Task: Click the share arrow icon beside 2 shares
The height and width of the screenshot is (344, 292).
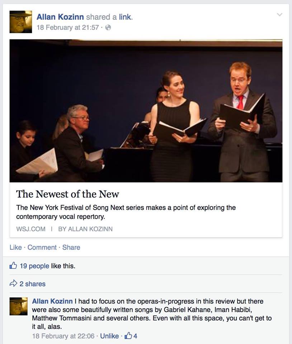Action: click(x=13, y=283)
